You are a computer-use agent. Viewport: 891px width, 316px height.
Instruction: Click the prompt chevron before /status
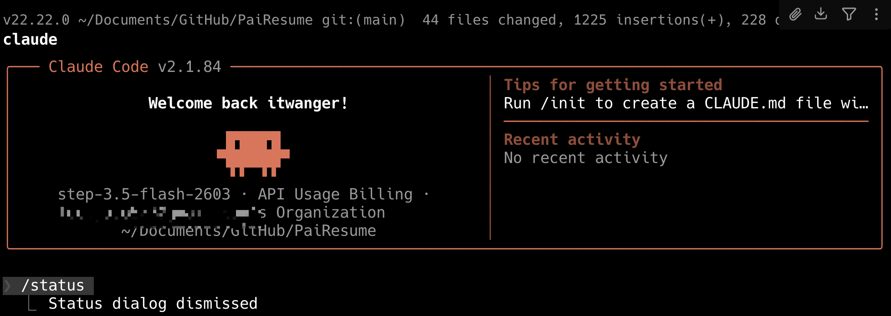pyautogui.click(x=8, y=286)
